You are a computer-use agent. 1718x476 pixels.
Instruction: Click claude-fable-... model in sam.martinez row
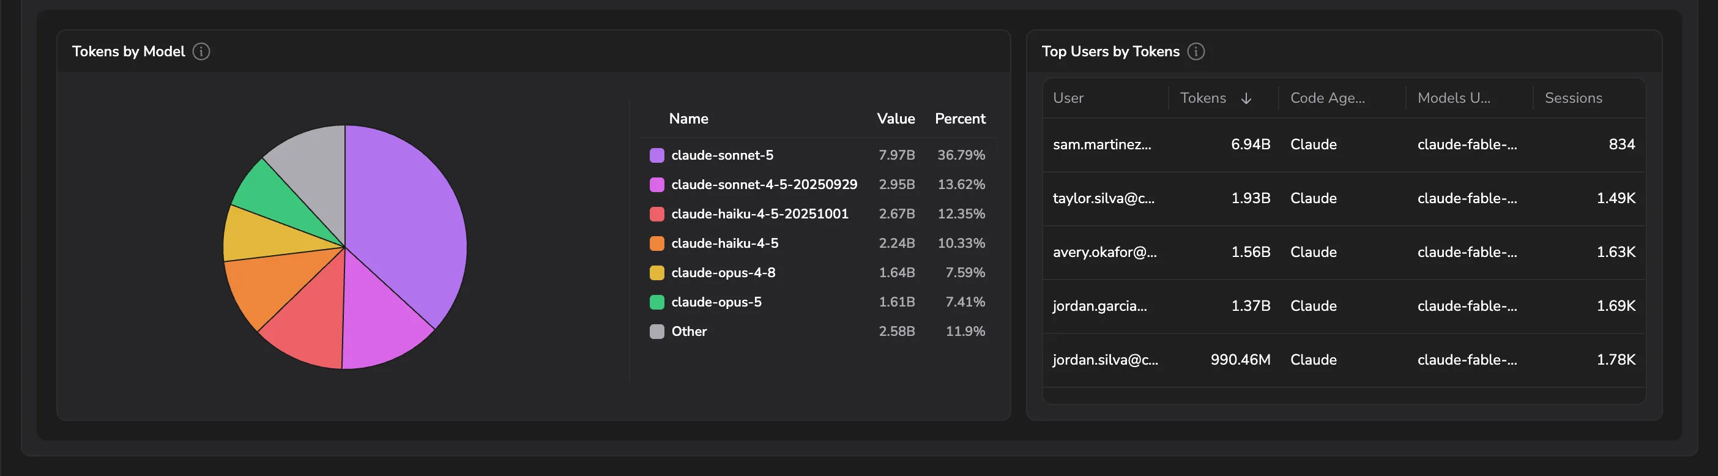coord(1467,144)
